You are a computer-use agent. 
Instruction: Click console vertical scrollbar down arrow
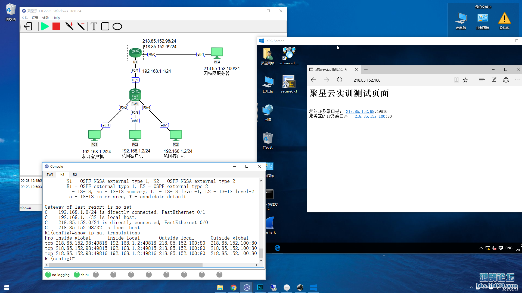tap(261, 260)
